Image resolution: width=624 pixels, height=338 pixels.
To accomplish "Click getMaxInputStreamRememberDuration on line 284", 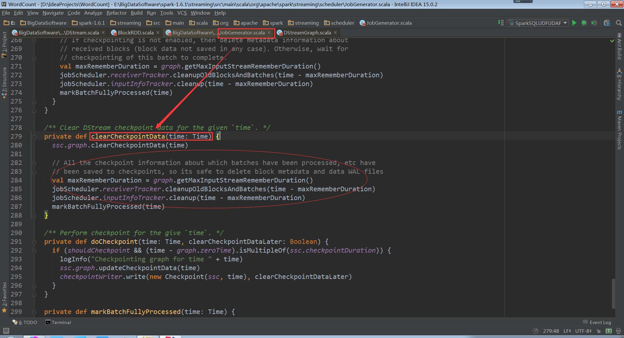I will tap(241, 180).
